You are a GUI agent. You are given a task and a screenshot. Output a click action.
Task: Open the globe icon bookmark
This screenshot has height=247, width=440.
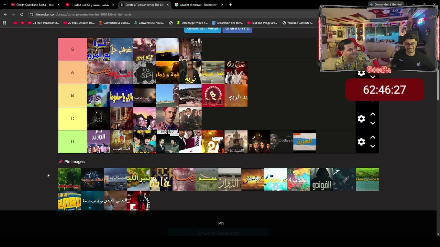(x=171, y=23)
